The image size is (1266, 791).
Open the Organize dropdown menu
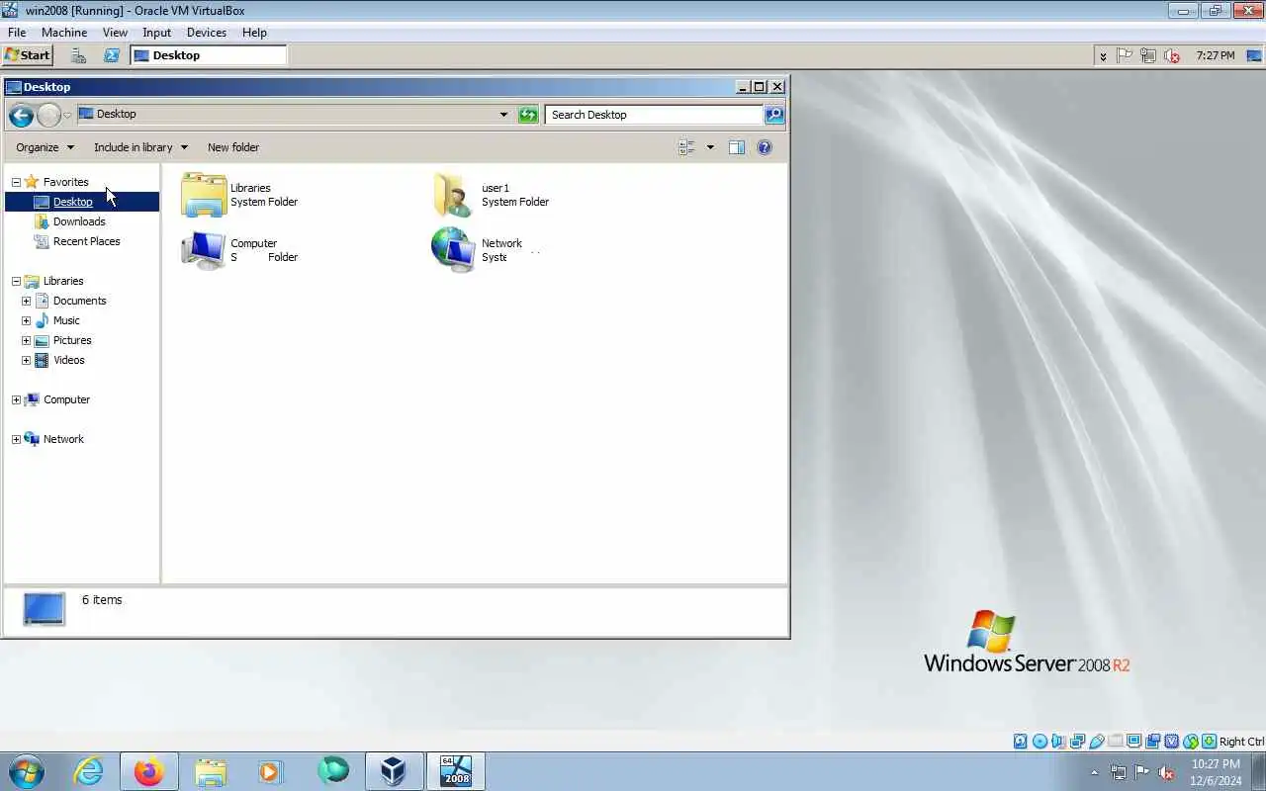pyautogui.click(x=45, y=147)
